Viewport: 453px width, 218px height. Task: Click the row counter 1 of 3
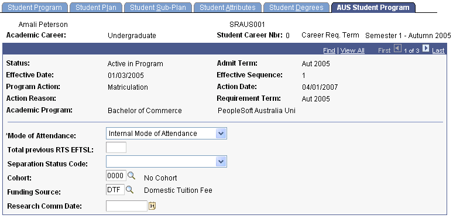click(x=411, y=50)
